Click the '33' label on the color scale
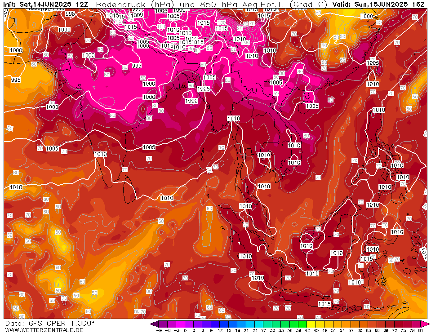Screen dimensions: 431x333 (x=281, y=330)
